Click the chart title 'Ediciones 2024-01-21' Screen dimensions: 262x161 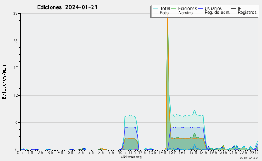point(67,7)
